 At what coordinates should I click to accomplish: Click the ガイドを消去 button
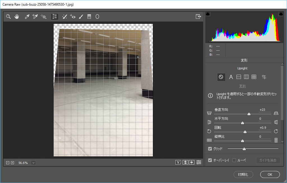click(268, 160)
